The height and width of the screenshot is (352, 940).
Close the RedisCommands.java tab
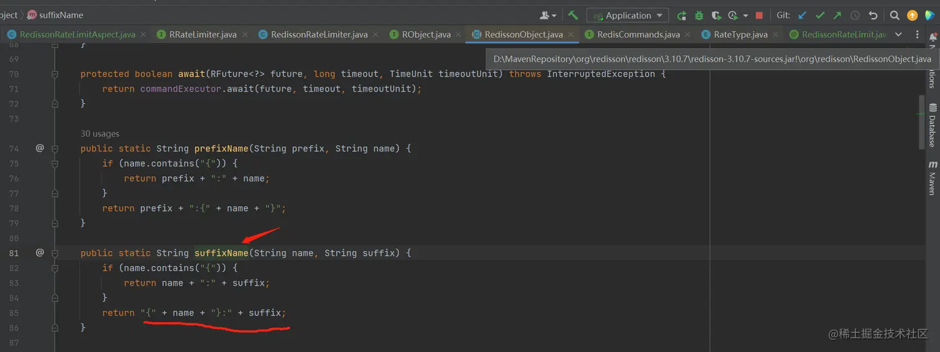[x=688, y=35]
